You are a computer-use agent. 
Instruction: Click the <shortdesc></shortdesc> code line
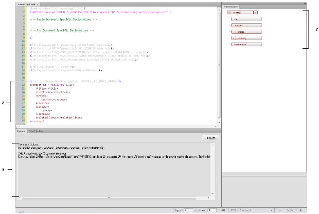[x=53, y=92]
